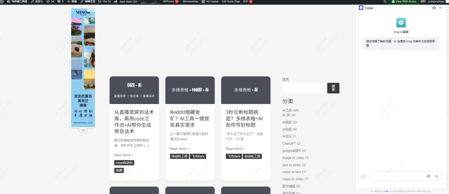Click the 免费 tag
This screenshot has height=194, width=449.
coord(119,170)
